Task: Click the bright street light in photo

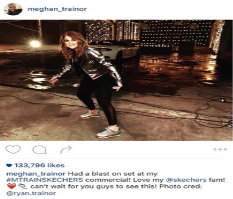Action: click(35, 43)
